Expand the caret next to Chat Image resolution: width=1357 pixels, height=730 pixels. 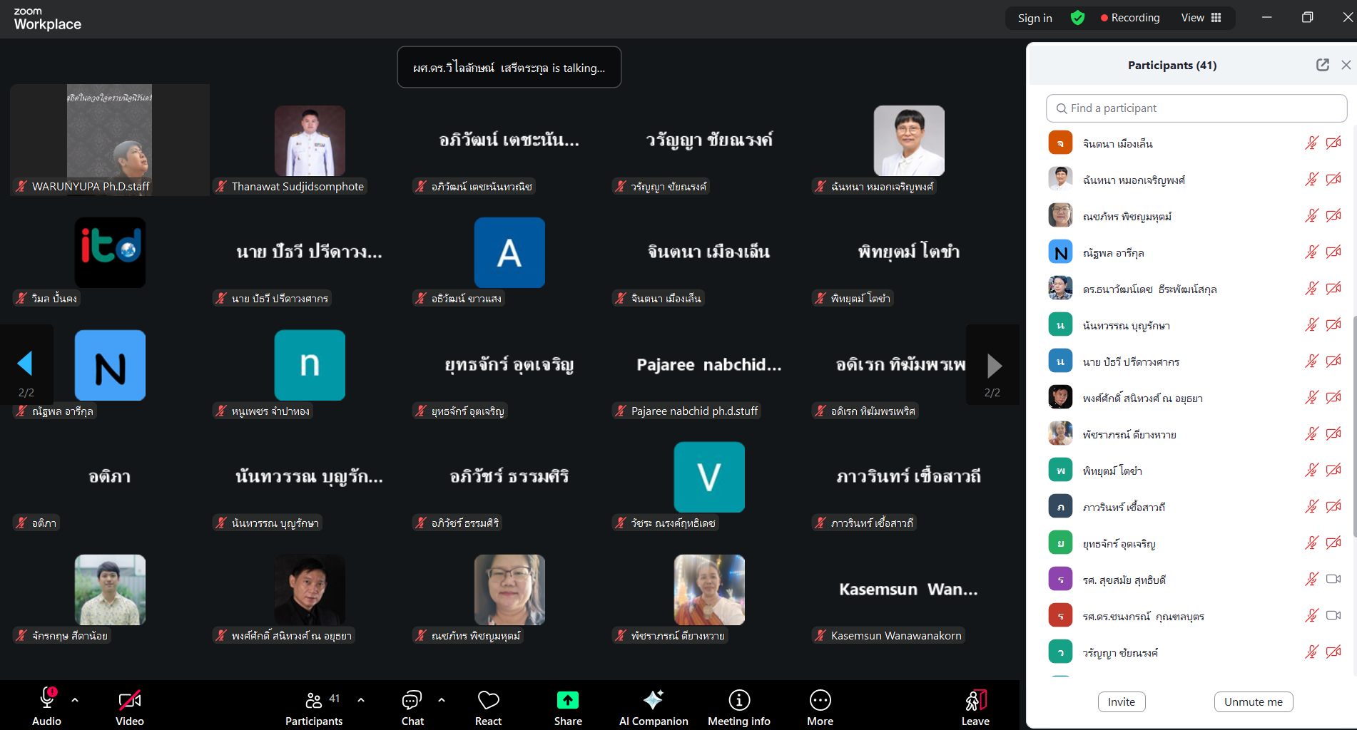442,700
